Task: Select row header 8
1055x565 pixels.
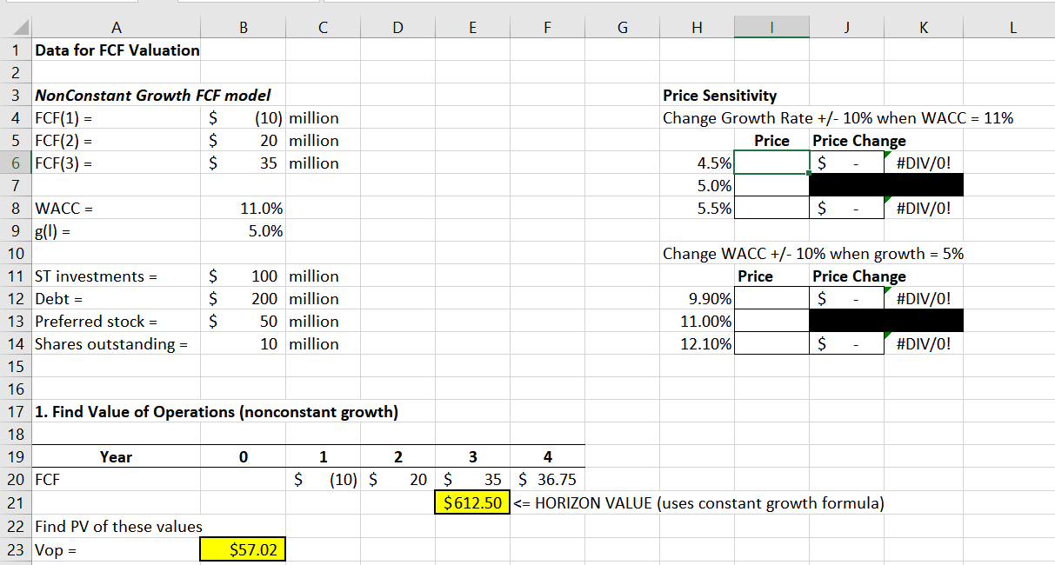Action: tap(16, 208)
